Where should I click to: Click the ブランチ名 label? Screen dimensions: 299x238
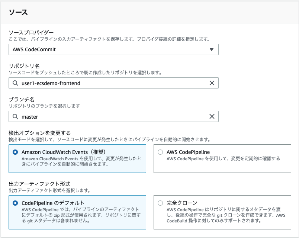pyautogui.click(x=22, y=99)
